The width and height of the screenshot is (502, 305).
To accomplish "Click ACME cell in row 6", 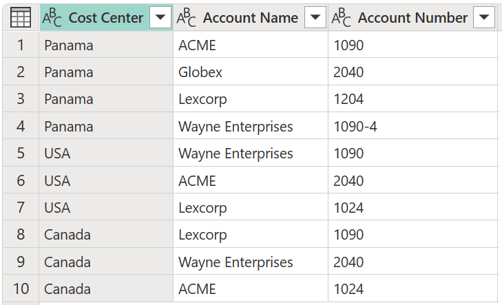I will 251,180.
